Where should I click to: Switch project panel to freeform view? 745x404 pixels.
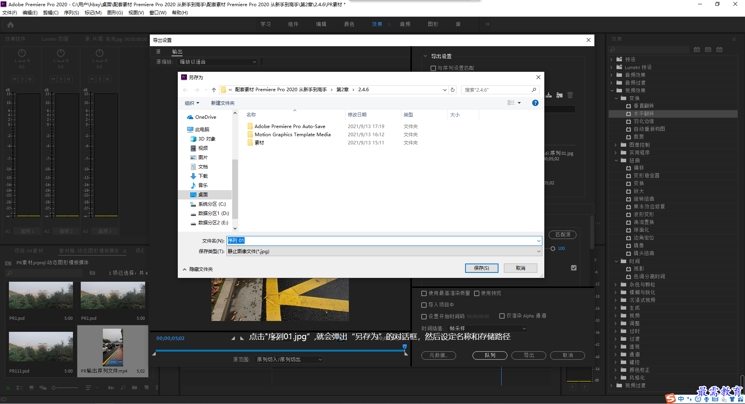coord(43,387)
